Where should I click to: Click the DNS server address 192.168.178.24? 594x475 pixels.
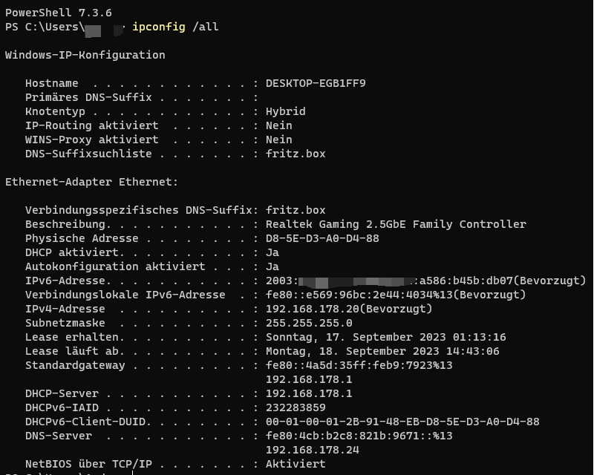tap(312, 450)
